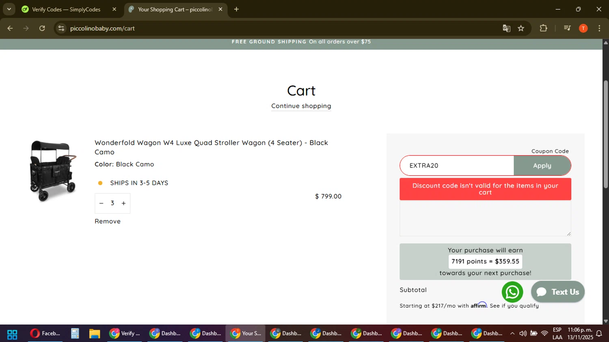Screen dimensions: 609x342
Task: Click the order notes text area
Action: click(x=485, y=218)
